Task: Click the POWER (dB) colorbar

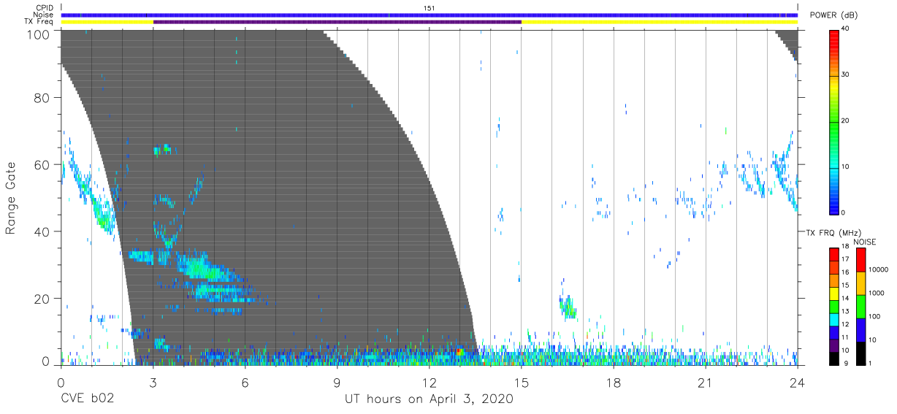Action: pos(834,121)
